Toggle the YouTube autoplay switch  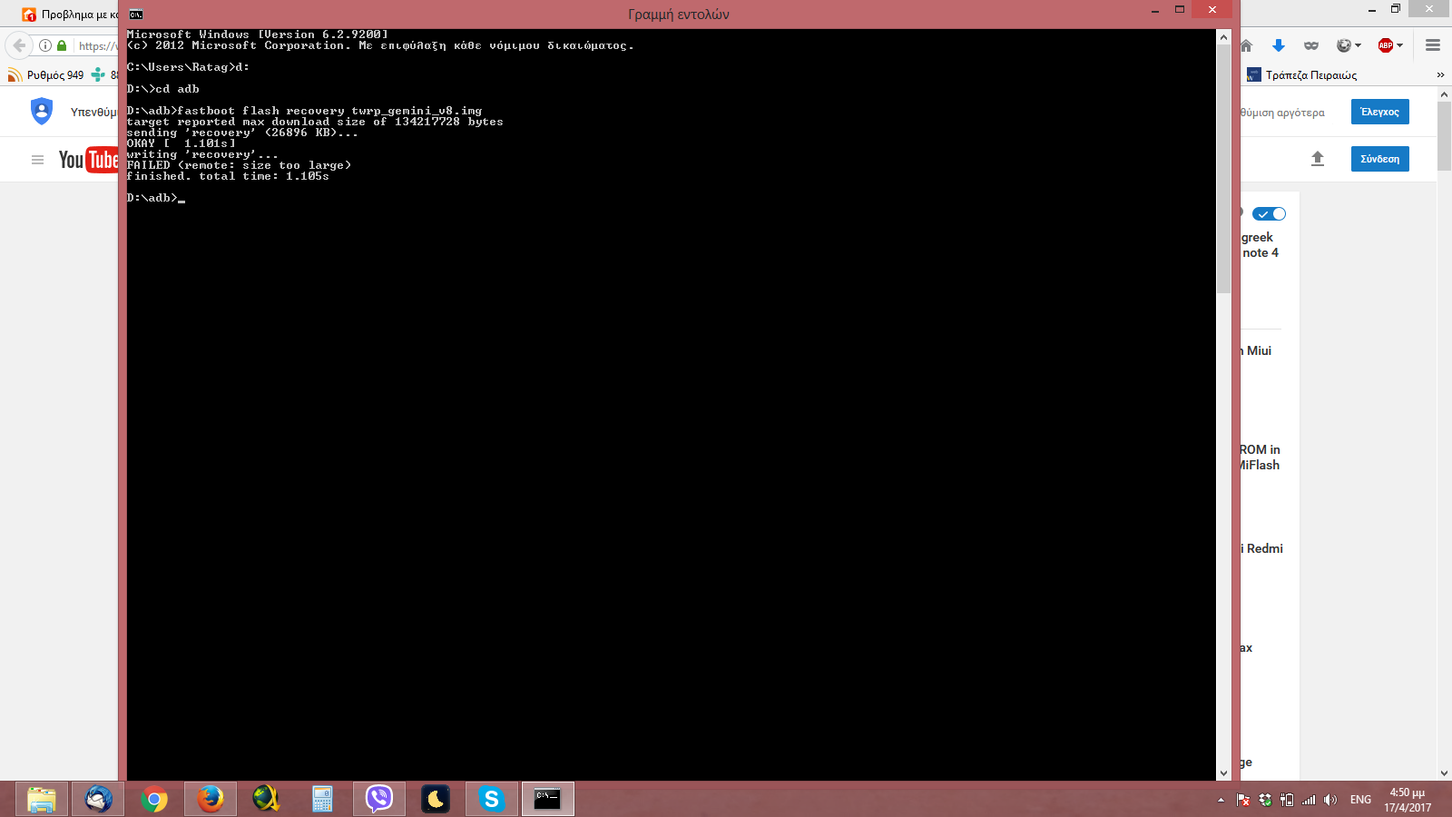coord(1269,214)
